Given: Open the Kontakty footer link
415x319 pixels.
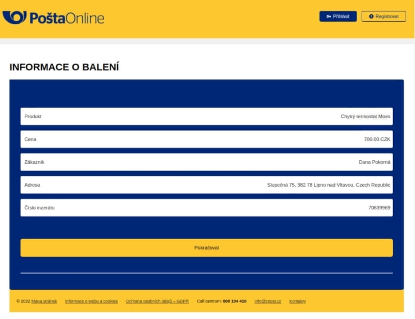Looking at the screenshot, I should (x=297, y=301).
